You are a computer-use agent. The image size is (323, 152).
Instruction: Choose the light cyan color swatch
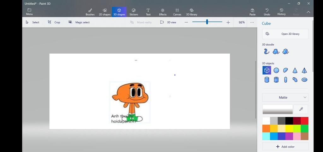point(266,136)
